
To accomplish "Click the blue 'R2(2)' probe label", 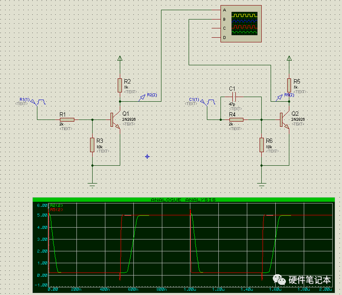I will click(x=152, y=95).
